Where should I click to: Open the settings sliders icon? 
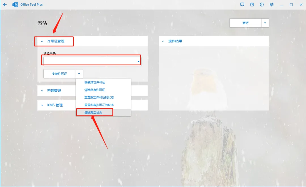(x=271, y=5)
